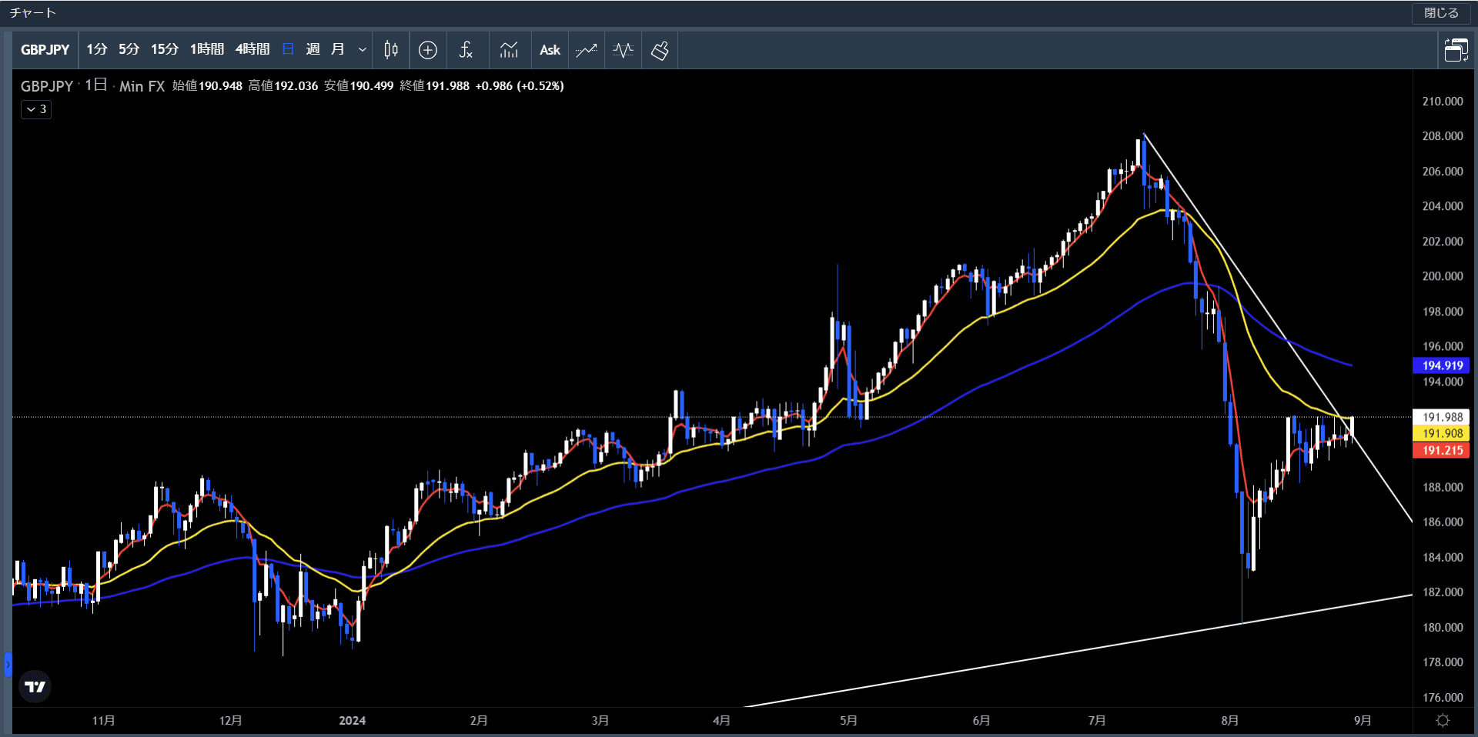Click the waveform pulse icon

[x=624, y=50]
